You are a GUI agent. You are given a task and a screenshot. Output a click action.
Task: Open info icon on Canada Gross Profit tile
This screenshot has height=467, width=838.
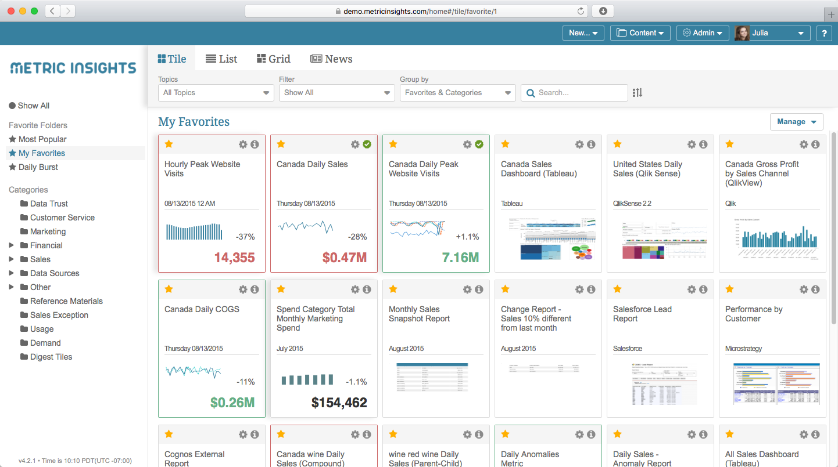(x=815, y=144)
